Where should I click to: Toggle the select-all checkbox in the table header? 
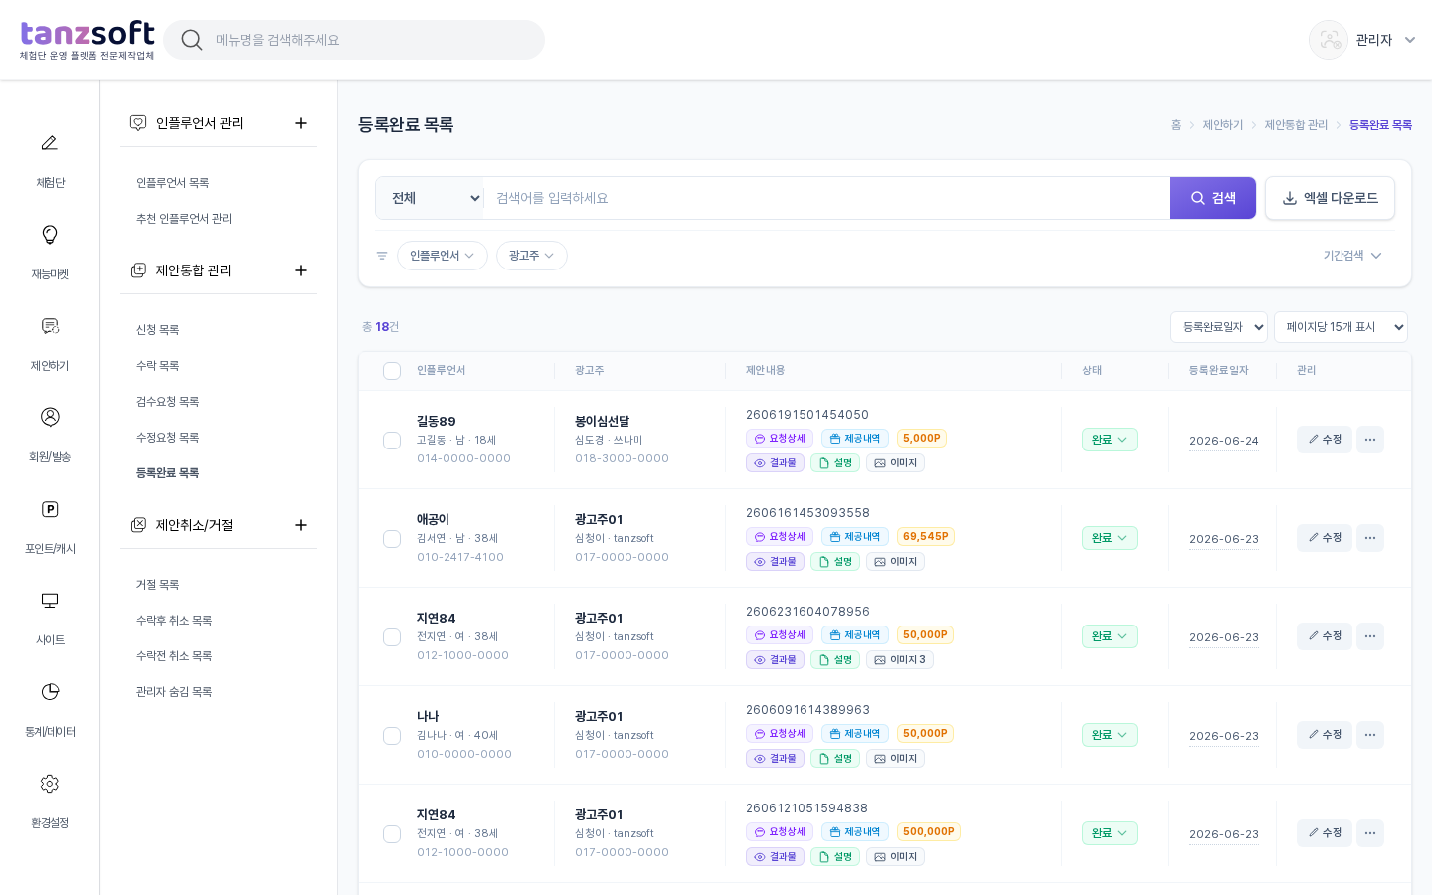pos(392,371)
